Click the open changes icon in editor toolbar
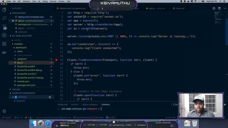The width and height of the screenshot is (228, 128). coord(214,9)
